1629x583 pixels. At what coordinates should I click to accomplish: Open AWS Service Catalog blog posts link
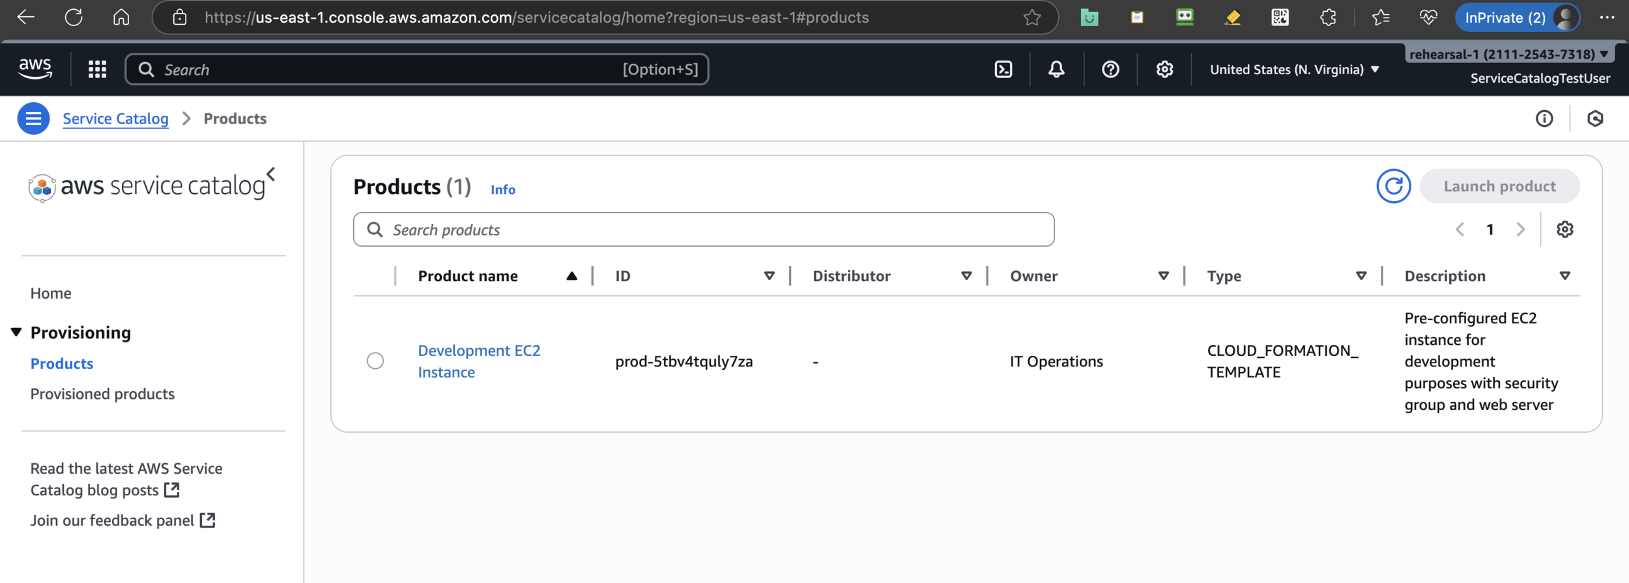(x=126, y=479)
